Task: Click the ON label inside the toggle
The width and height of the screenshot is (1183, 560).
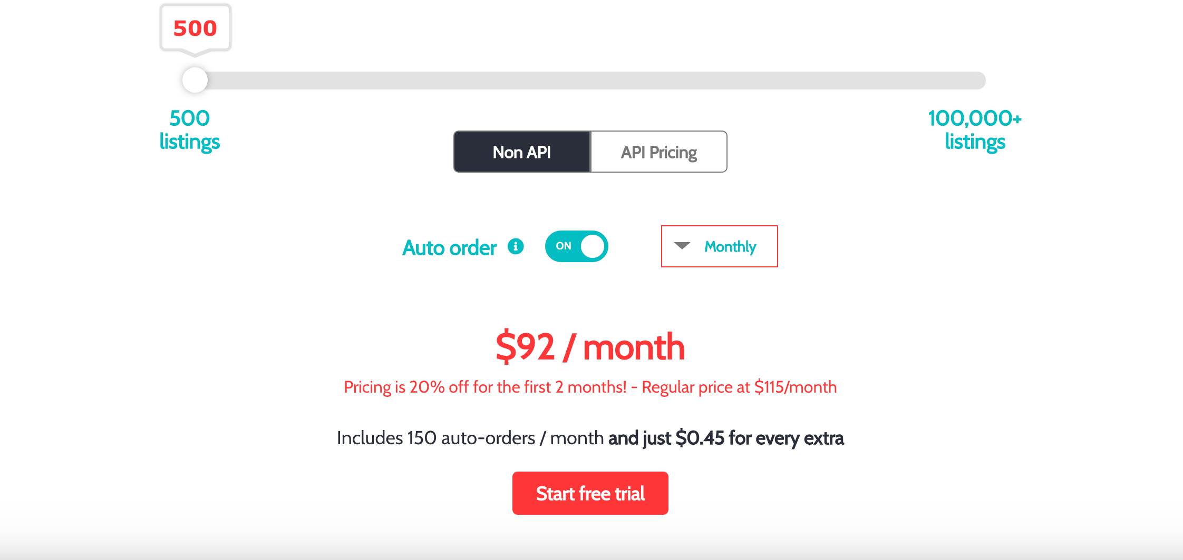Action: tap(563, 246)
